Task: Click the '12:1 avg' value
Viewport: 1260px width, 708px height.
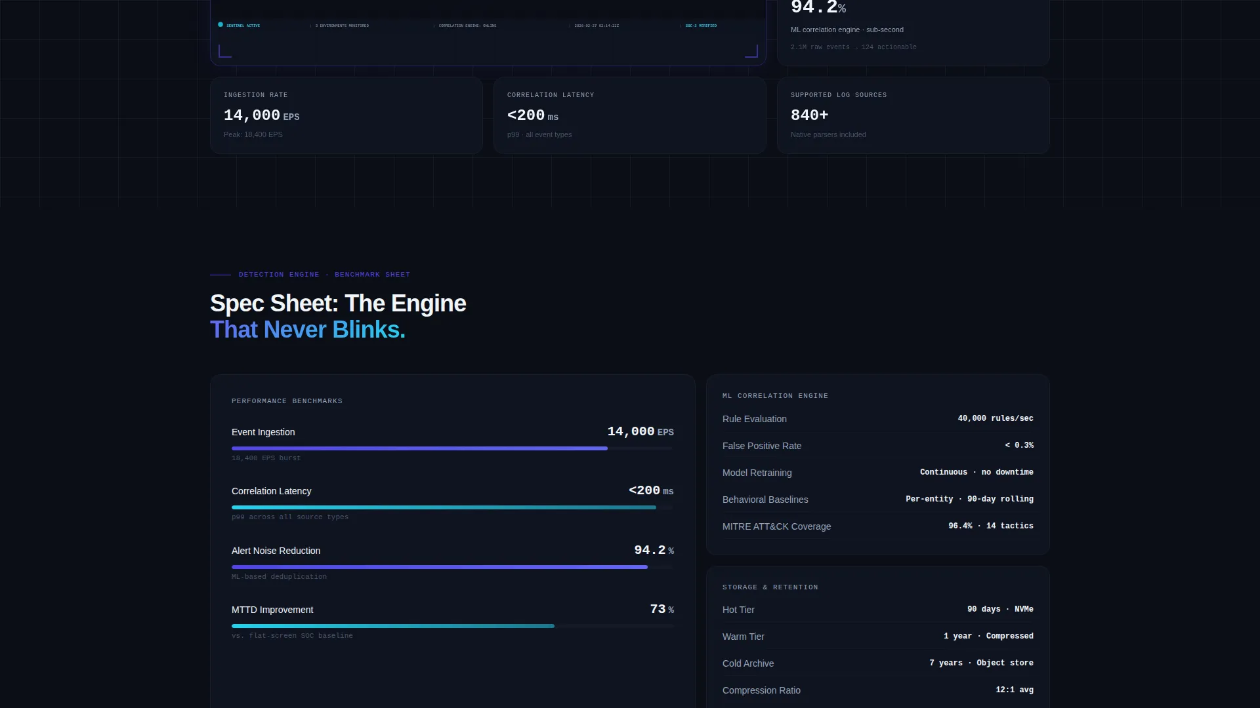Action: [x=1015, y=690]
